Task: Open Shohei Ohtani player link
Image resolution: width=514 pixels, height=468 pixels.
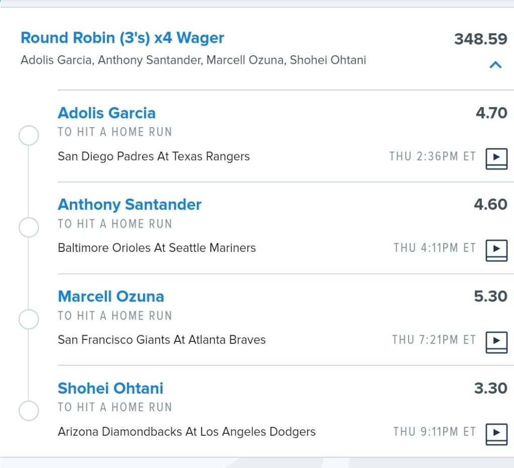Action: tap(110, 388)
